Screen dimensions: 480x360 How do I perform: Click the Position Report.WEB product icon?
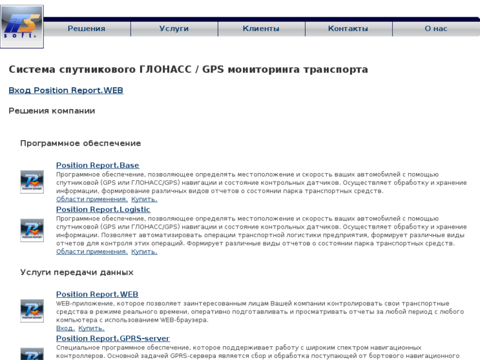(x=32, y=311)
